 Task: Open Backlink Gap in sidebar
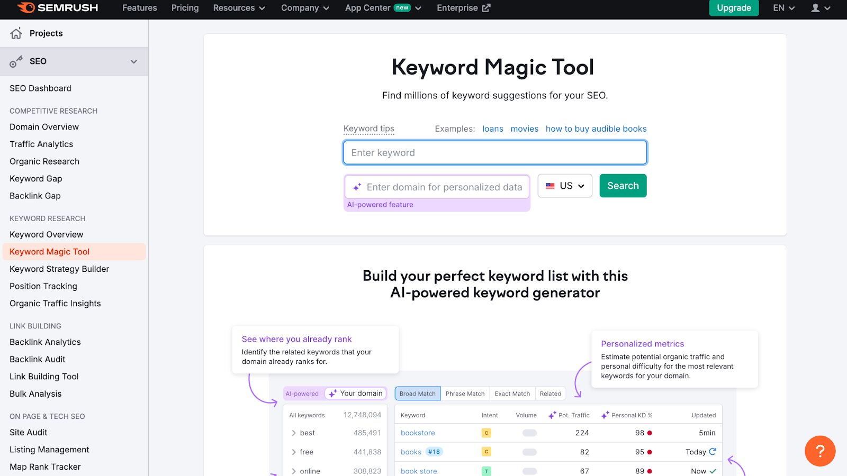click(35, 196)
